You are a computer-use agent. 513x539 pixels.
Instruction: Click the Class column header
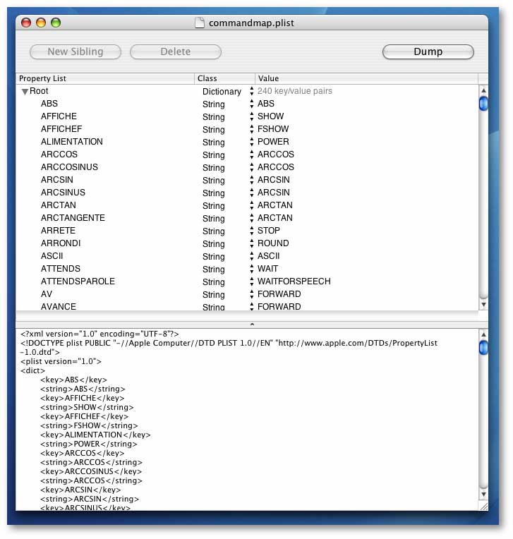coord(224,78)
